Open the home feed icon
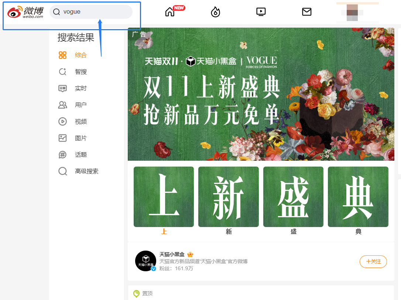Image resolution: width=401 pixels, height=300 pixels. coord(170,12)
